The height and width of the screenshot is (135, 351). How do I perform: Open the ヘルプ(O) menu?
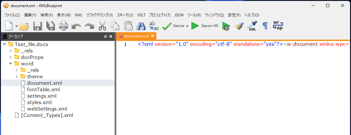point(252,15)
